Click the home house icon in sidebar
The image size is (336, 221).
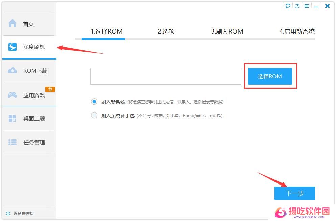pos(13,24)
